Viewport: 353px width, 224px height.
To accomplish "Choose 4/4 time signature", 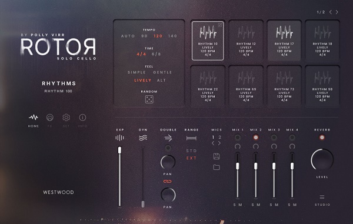I will click(x=141, y=54).
